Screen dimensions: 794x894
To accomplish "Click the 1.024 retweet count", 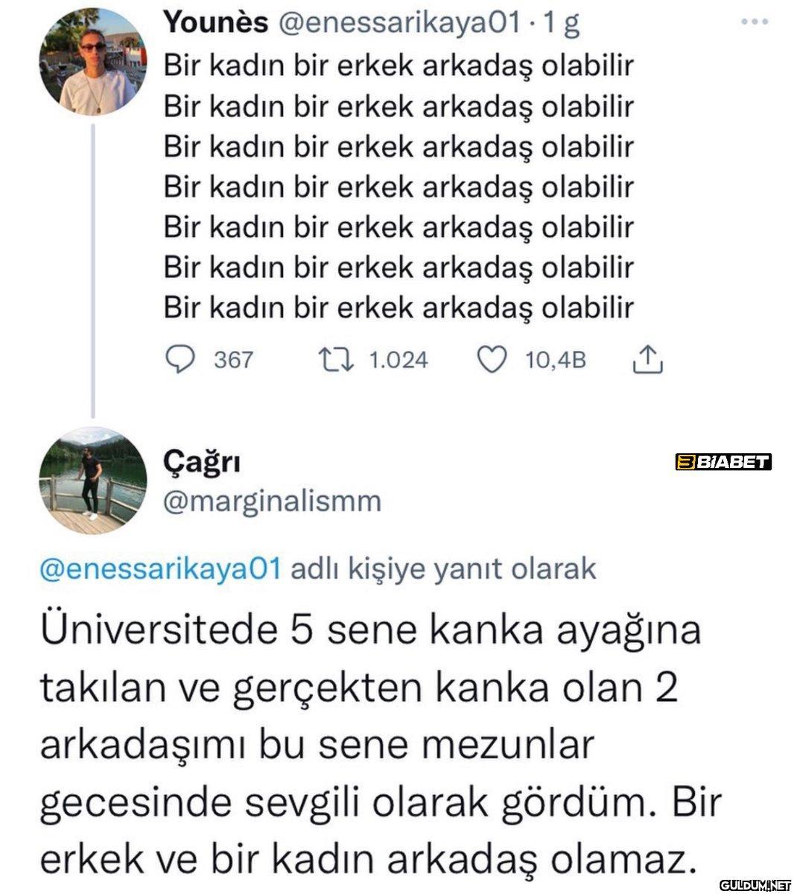I will point(398,361).
